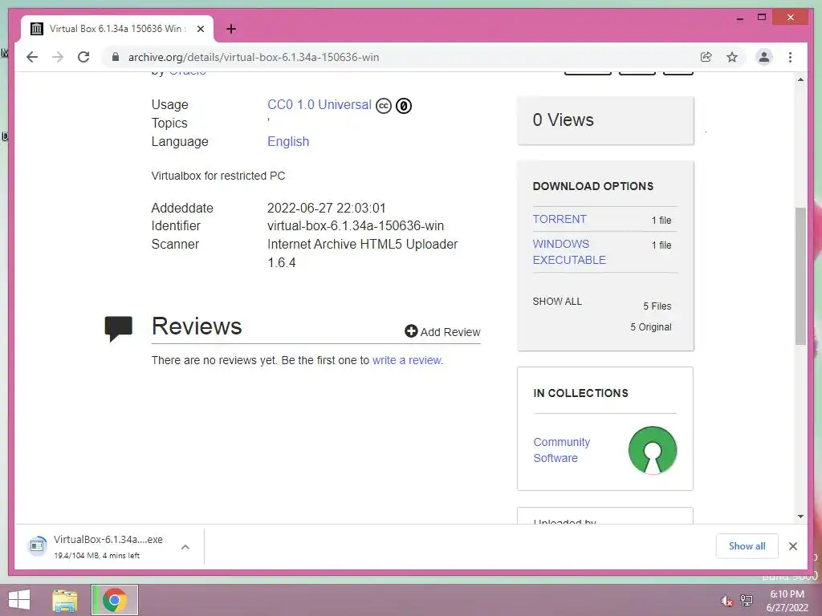
Task: Click the vertical scrollbar thumb
Action: 800,276
